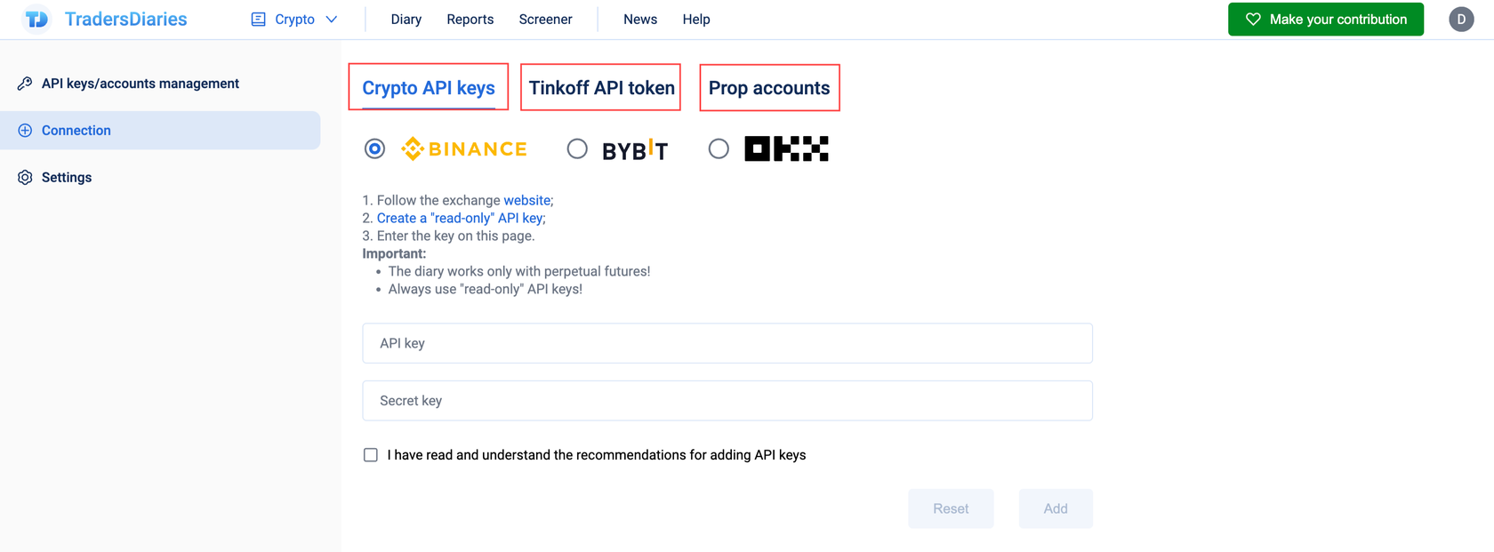Follow the exchange website link
Viewport: 1494px width, 552px height.
[528, 200]
